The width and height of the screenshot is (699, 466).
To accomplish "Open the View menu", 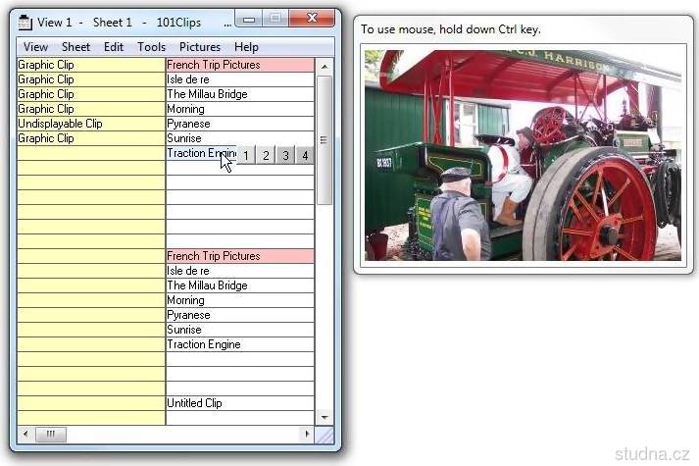I will click(35, 47).
